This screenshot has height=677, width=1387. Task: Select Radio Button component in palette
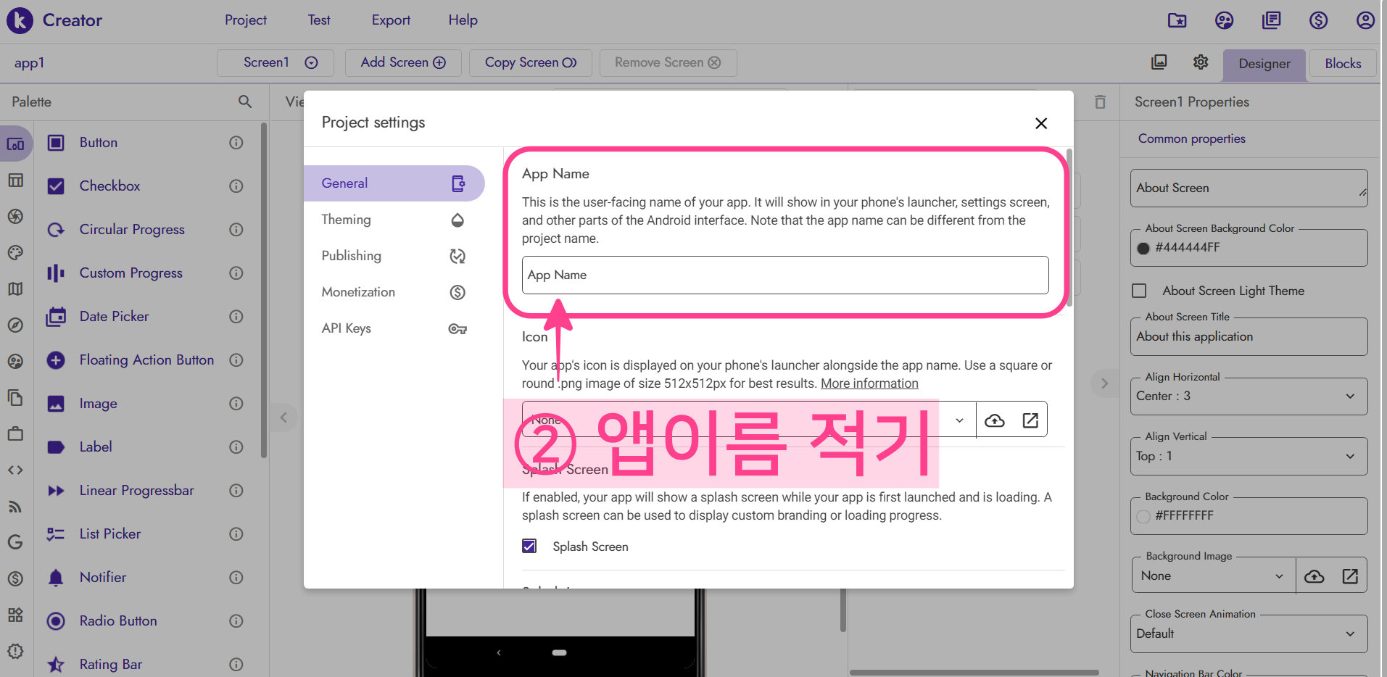(118, 621)
